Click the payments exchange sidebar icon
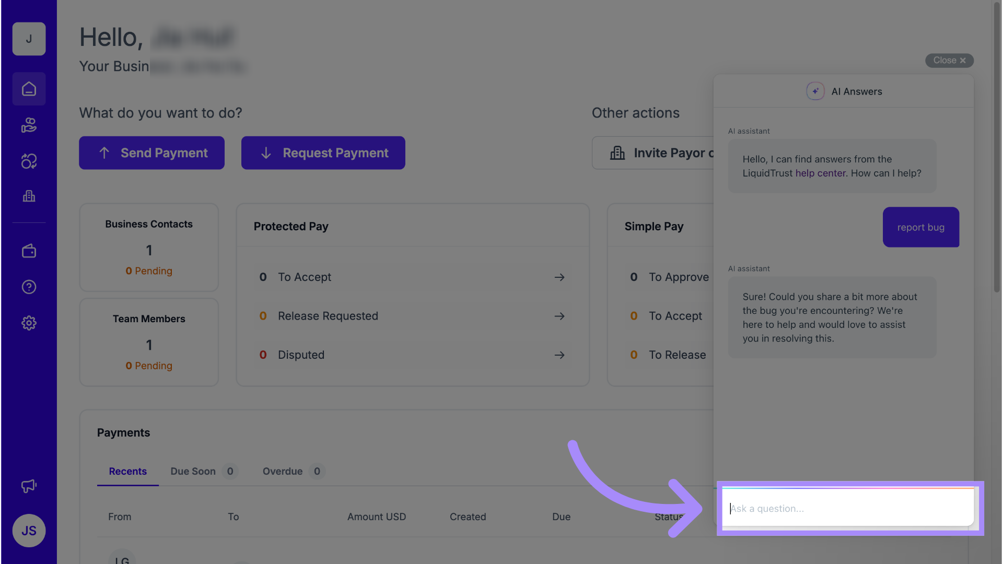1003x564 pixels. 29,161
